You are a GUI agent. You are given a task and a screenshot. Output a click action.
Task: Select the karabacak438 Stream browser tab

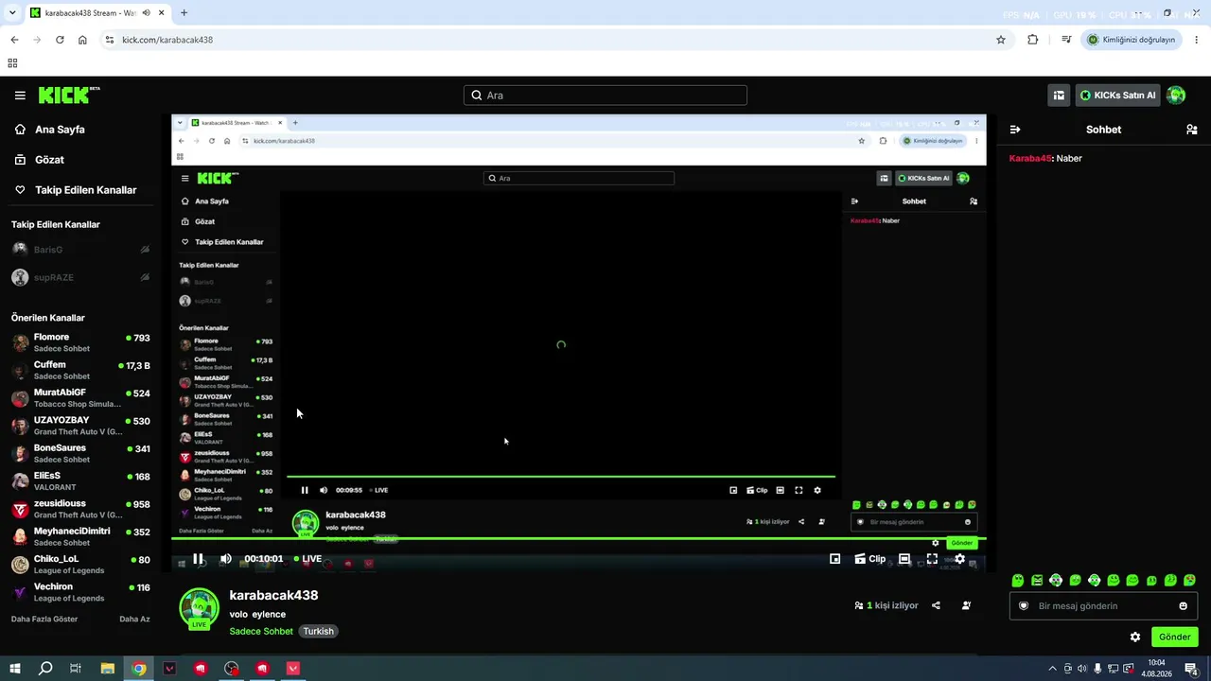(97, 13)
